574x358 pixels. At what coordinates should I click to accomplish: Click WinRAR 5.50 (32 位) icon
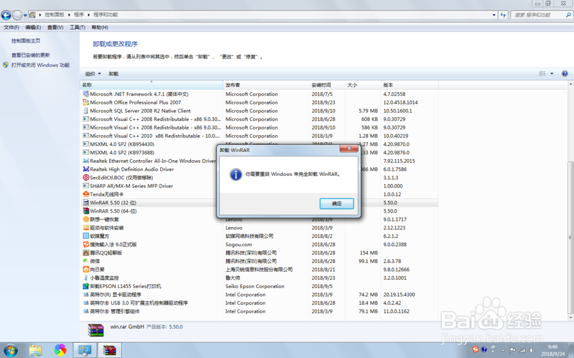(x=86, y=202)
